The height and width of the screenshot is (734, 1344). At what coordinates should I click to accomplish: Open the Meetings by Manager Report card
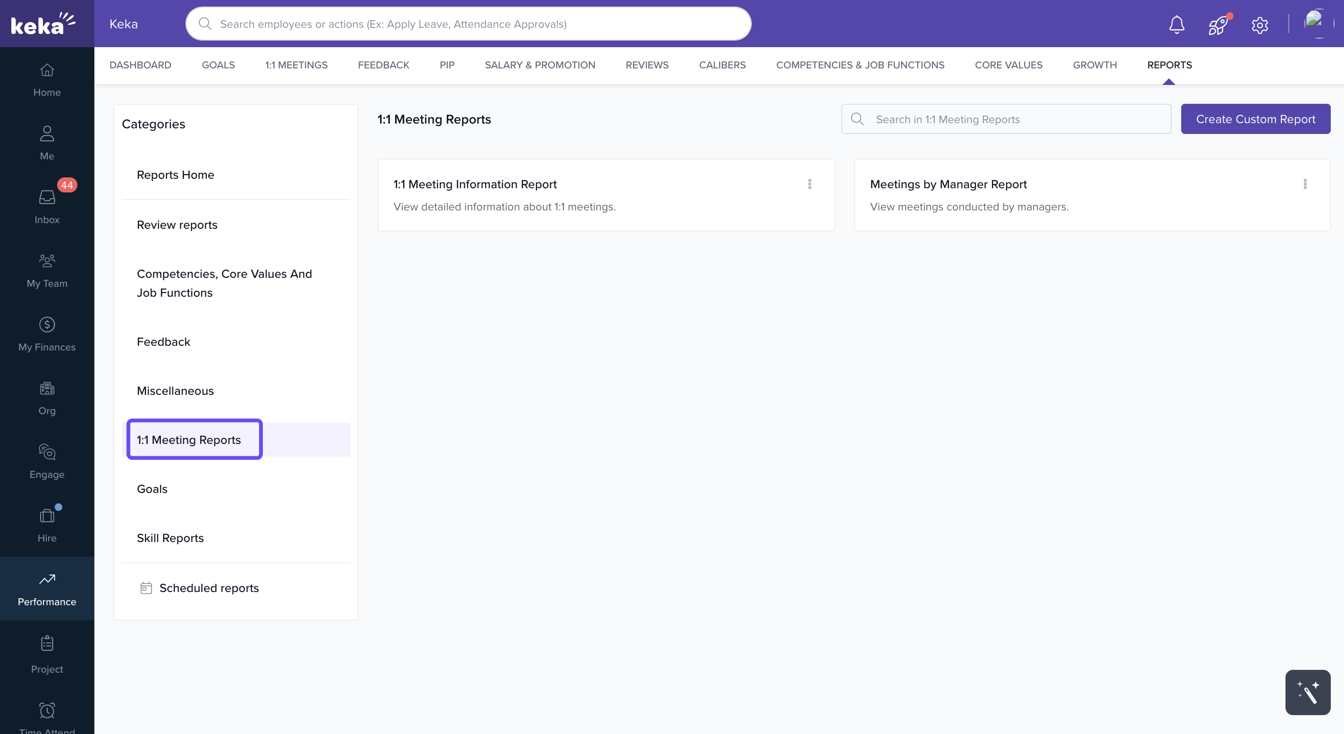pyautogui.click(x=948, y=184)
